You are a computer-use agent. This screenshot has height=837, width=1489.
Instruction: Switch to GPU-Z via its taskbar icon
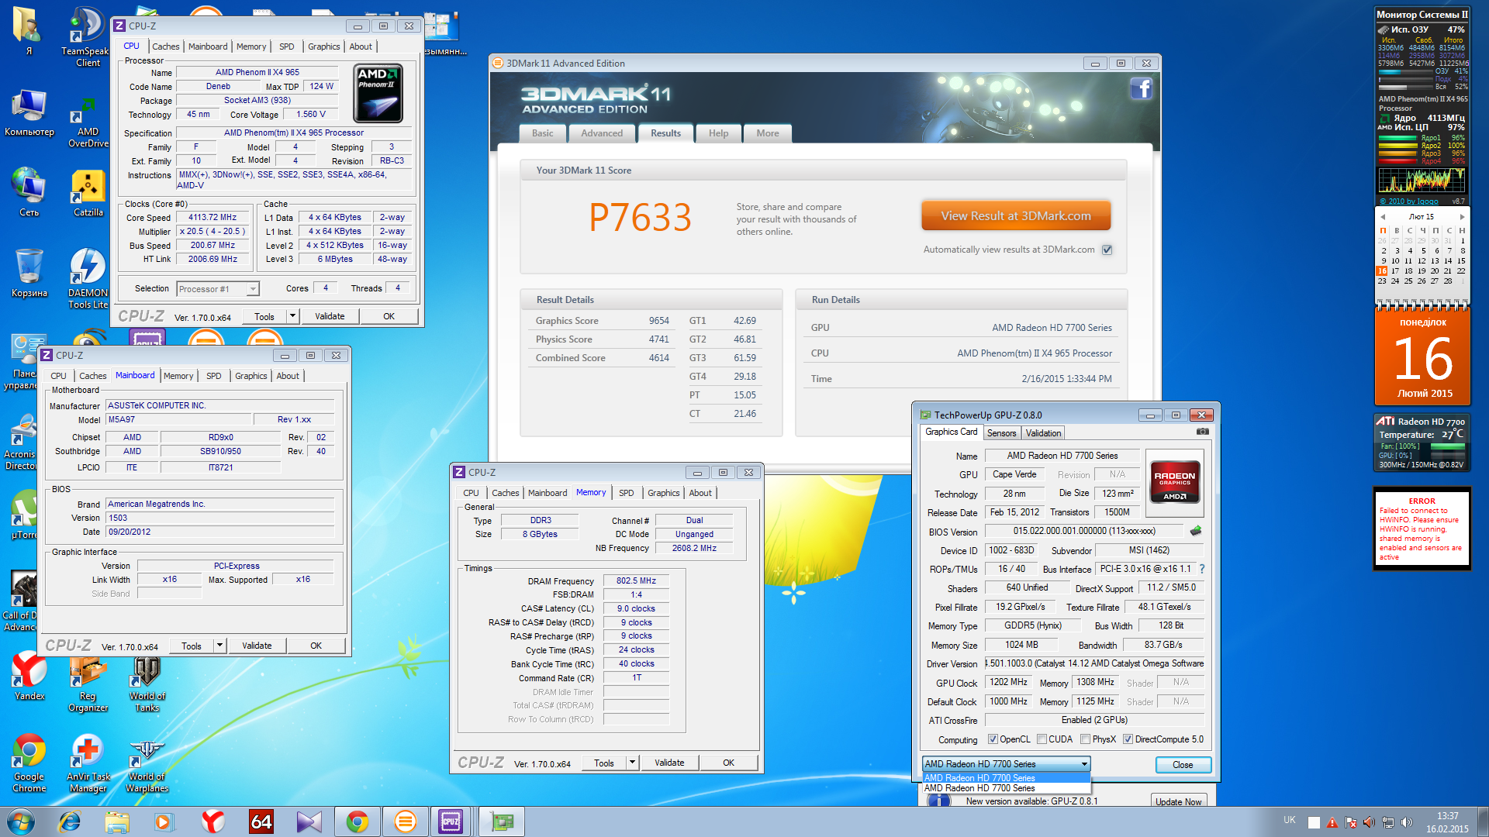coord(502,821)
